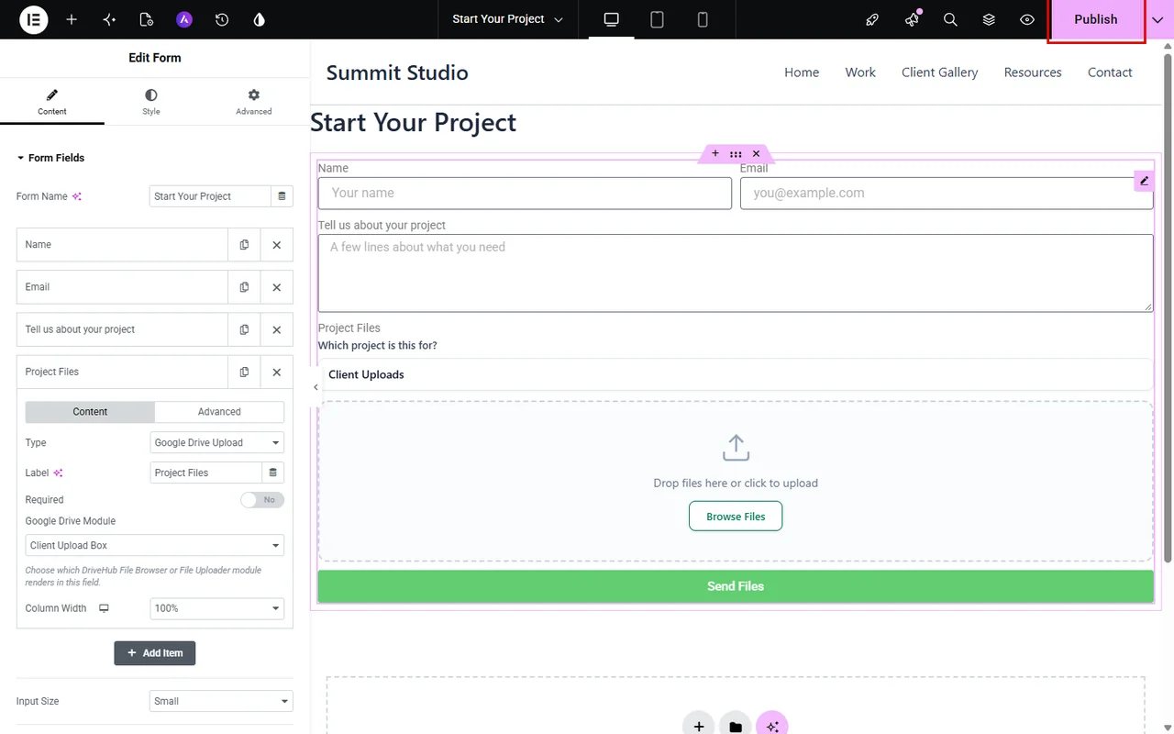
Task: Switch to the Style tab
Action: tap(151, 101)
